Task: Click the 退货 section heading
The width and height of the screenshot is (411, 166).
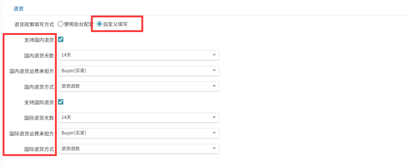Action: pyautogui.click(x=18, y=9)
